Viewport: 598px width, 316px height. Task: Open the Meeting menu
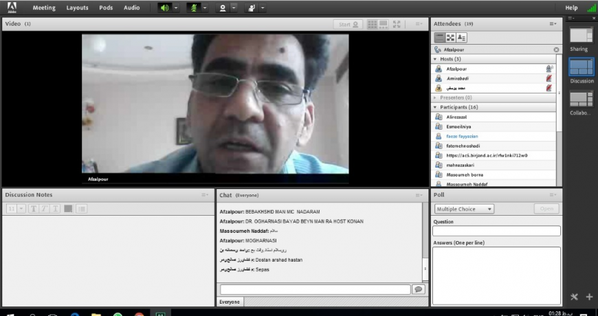click(44, 8)
